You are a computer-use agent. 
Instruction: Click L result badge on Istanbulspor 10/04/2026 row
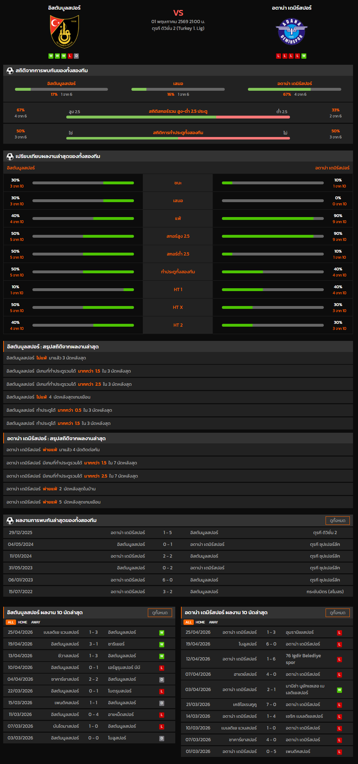[162, 668]
